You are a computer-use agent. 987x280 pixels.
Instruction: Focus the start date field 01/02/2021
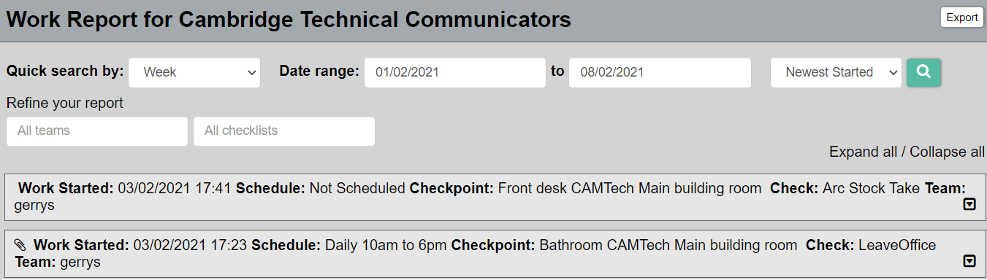point(455,72)
